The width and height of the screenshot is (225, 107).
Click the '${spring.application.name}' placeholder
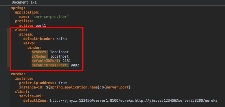pos(73,87)
